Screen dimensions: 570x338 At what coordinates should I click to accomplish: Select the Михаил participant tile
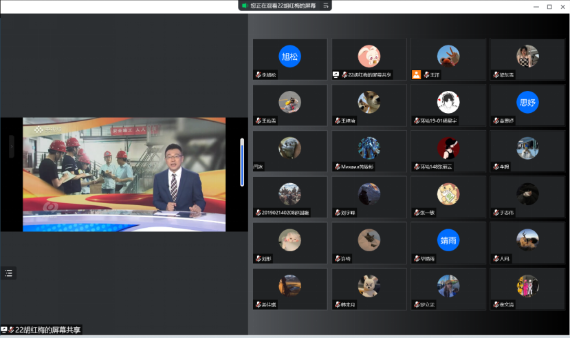(369, 151)
